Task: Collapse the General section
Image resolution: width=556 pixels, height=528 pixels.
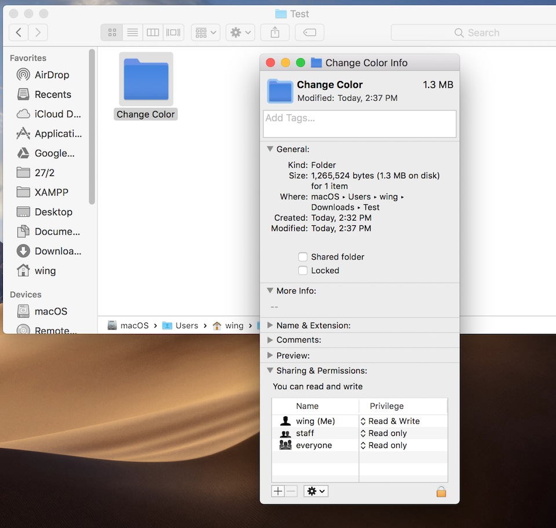Action: (269, 149)
